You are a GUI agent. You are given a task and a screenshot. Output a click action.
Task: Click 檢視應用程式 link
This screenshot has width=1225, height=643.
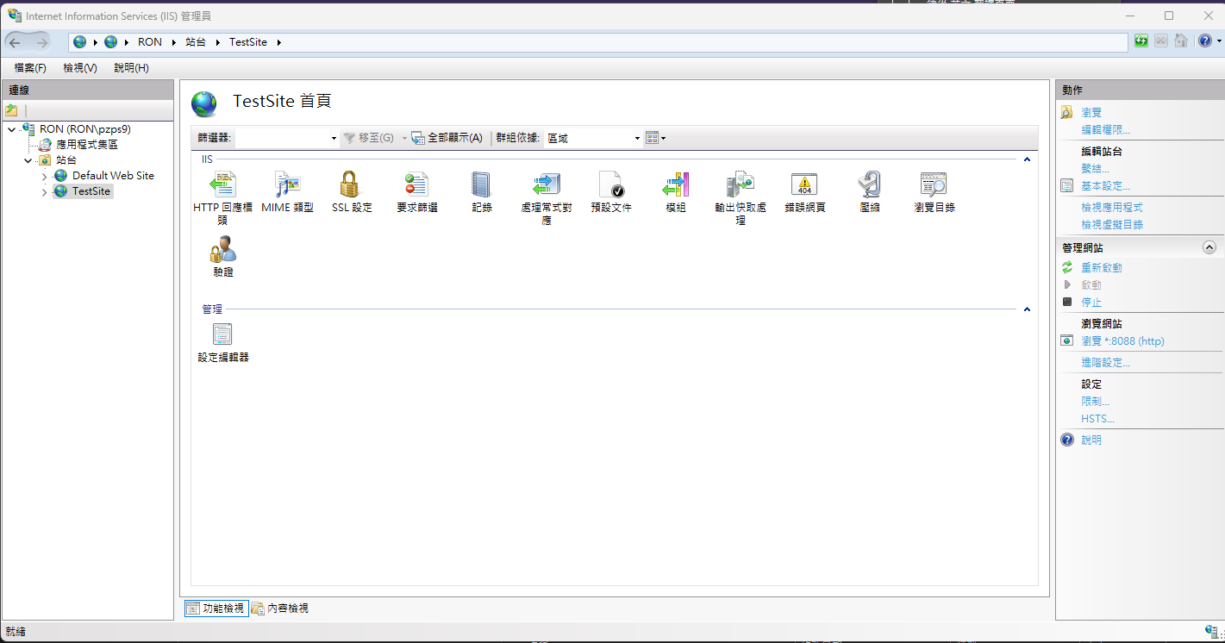tap(1112, 208)
